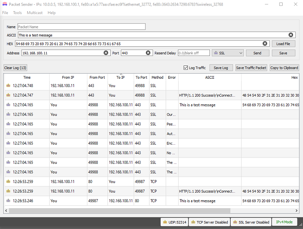The width and height of the screenshot is (303, 229).
Task: Click the UDP:52314 status button
Action: [x=175, y=222]
